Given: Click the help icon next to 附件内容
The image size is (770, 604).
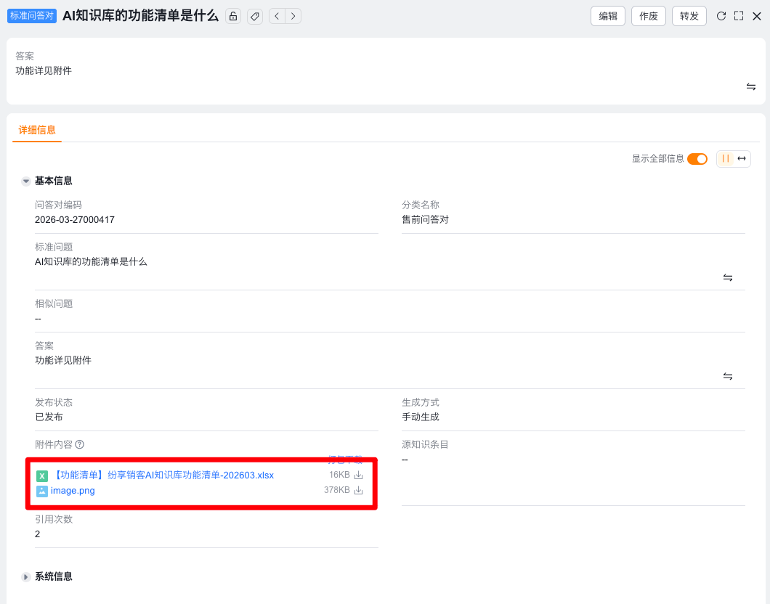Looking at the screenshot, I should click(80, 444).
